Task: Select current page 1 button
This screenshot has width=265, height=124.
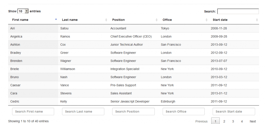Action: coord(215,121)
